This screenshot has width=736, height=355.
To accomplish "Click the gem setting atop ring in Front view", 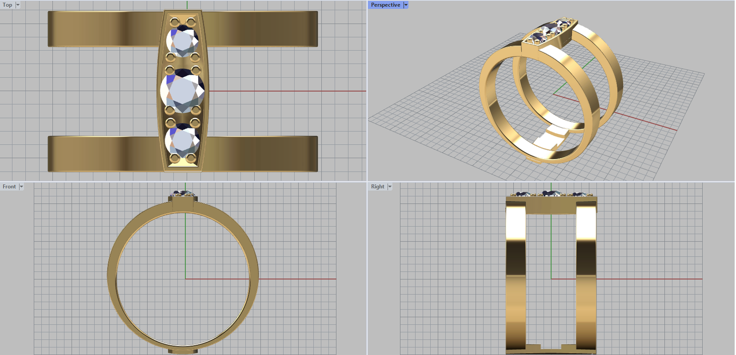I will point(183,194).
